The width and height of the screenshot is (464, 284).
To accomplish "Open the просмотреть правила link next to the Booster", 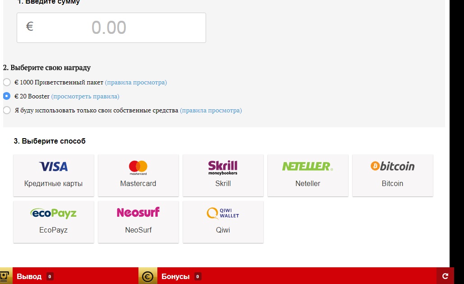I will click(85, 96).
